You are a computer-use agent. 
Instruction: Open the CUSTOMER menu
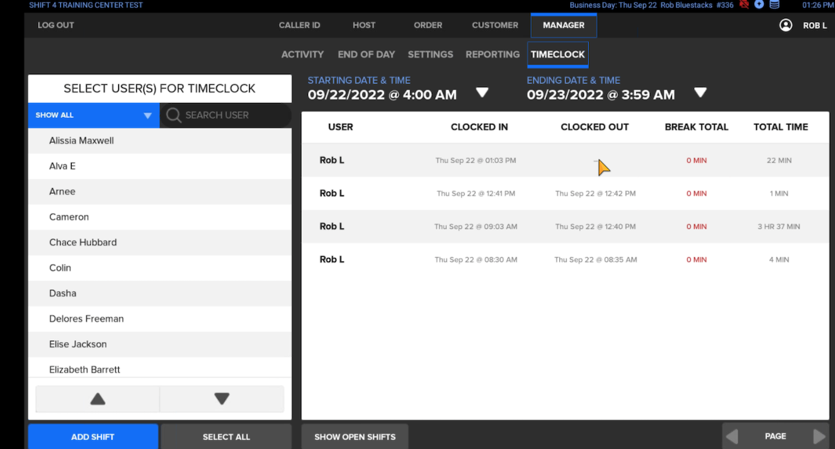(494, 25)
